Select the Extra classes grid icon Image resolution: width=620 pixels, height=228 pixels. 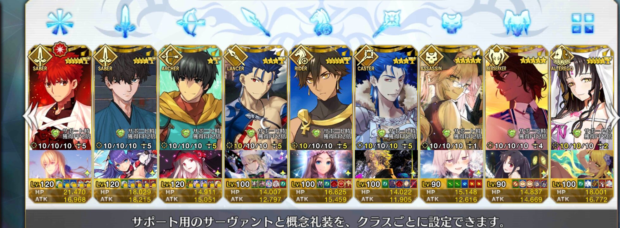click(583, 23)
